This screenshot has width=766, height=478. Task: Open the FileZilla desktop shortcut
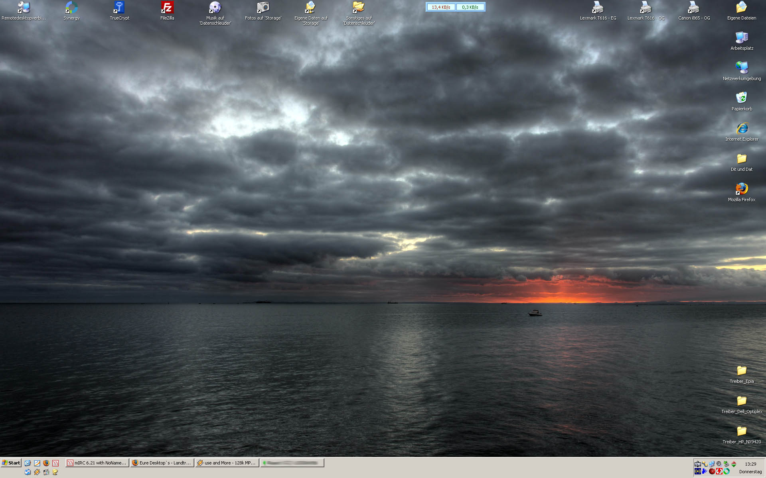pos(167,8)
